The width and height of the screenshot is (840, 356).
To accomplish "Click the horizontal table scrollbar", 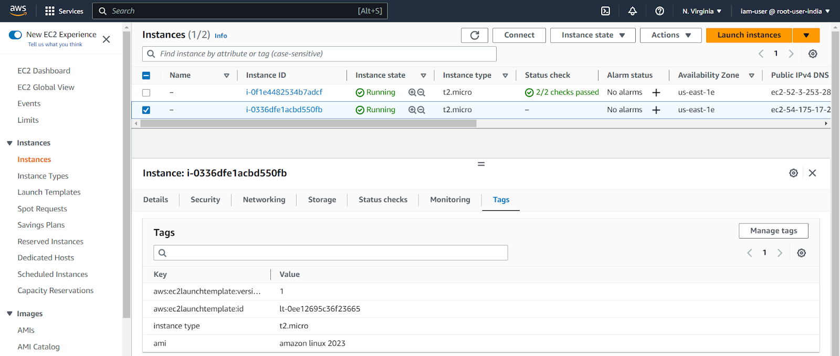I will point(309,124).
